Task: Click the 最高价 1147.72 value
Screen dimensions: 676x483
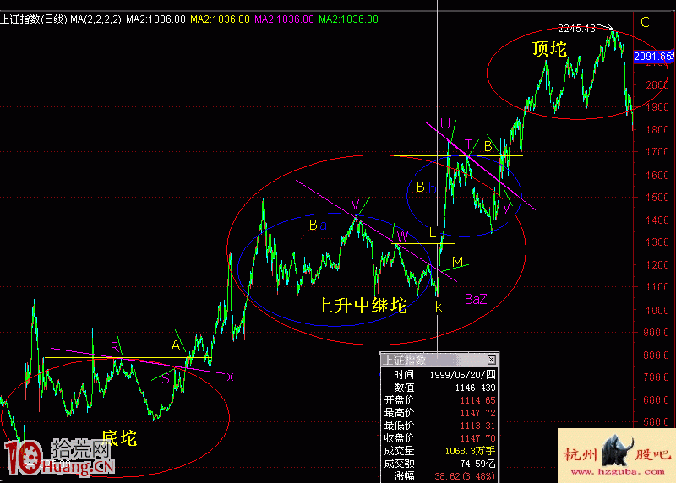Action: click(477, 413)
